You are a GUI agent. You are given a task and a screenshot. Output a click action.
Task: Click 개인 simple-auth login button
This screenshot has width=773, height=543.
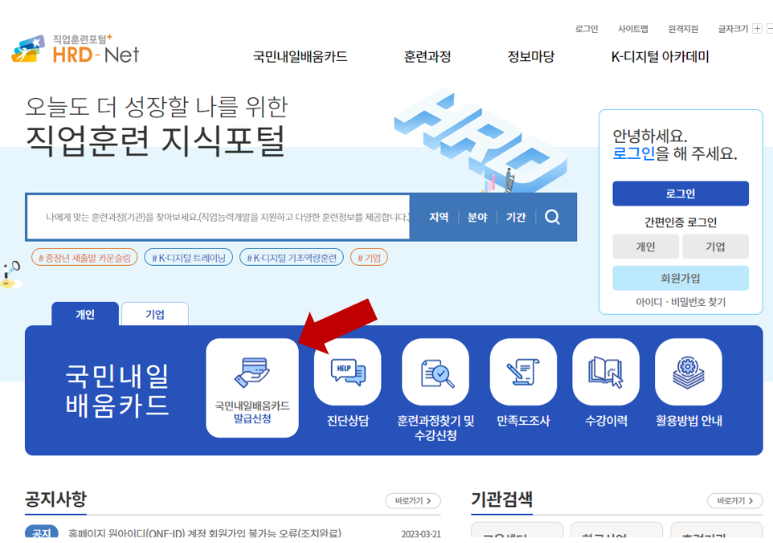[x=645, y=247]
